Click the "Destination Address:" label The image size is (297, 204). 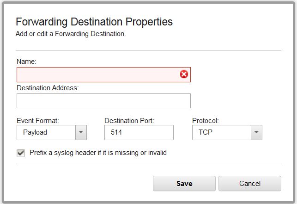[x=48, y=88]
